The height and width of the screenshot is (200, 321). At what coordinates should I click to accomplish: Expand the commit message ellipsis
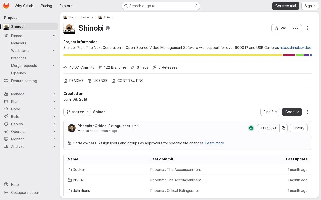click(136, 126)
